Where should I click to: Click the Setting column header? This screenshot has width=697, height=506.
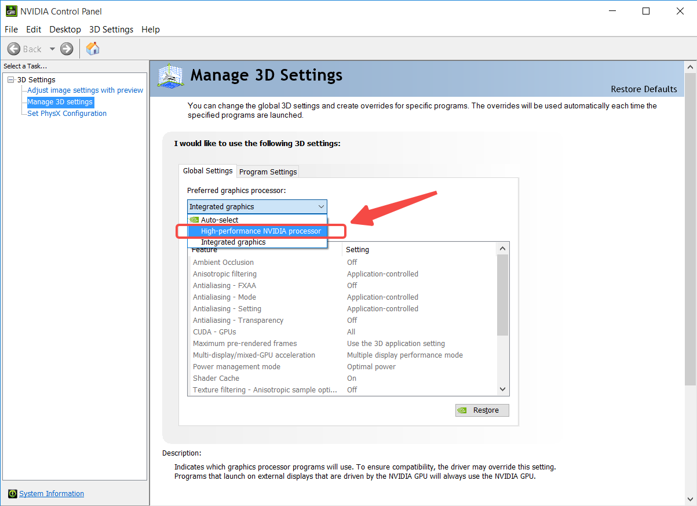pos(419,249)
